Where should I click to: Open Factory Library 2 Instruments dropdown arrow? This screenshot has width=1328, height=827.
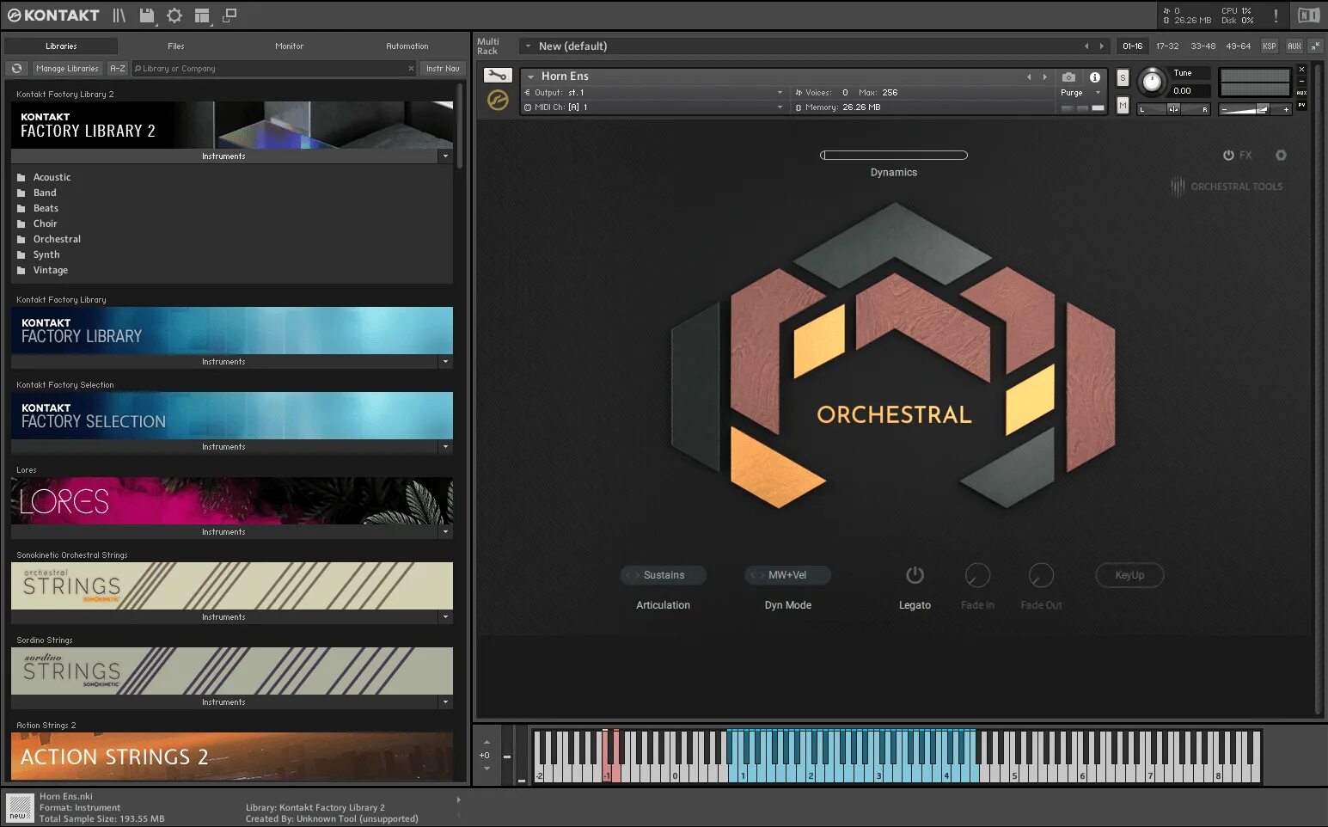coord(445,156)
